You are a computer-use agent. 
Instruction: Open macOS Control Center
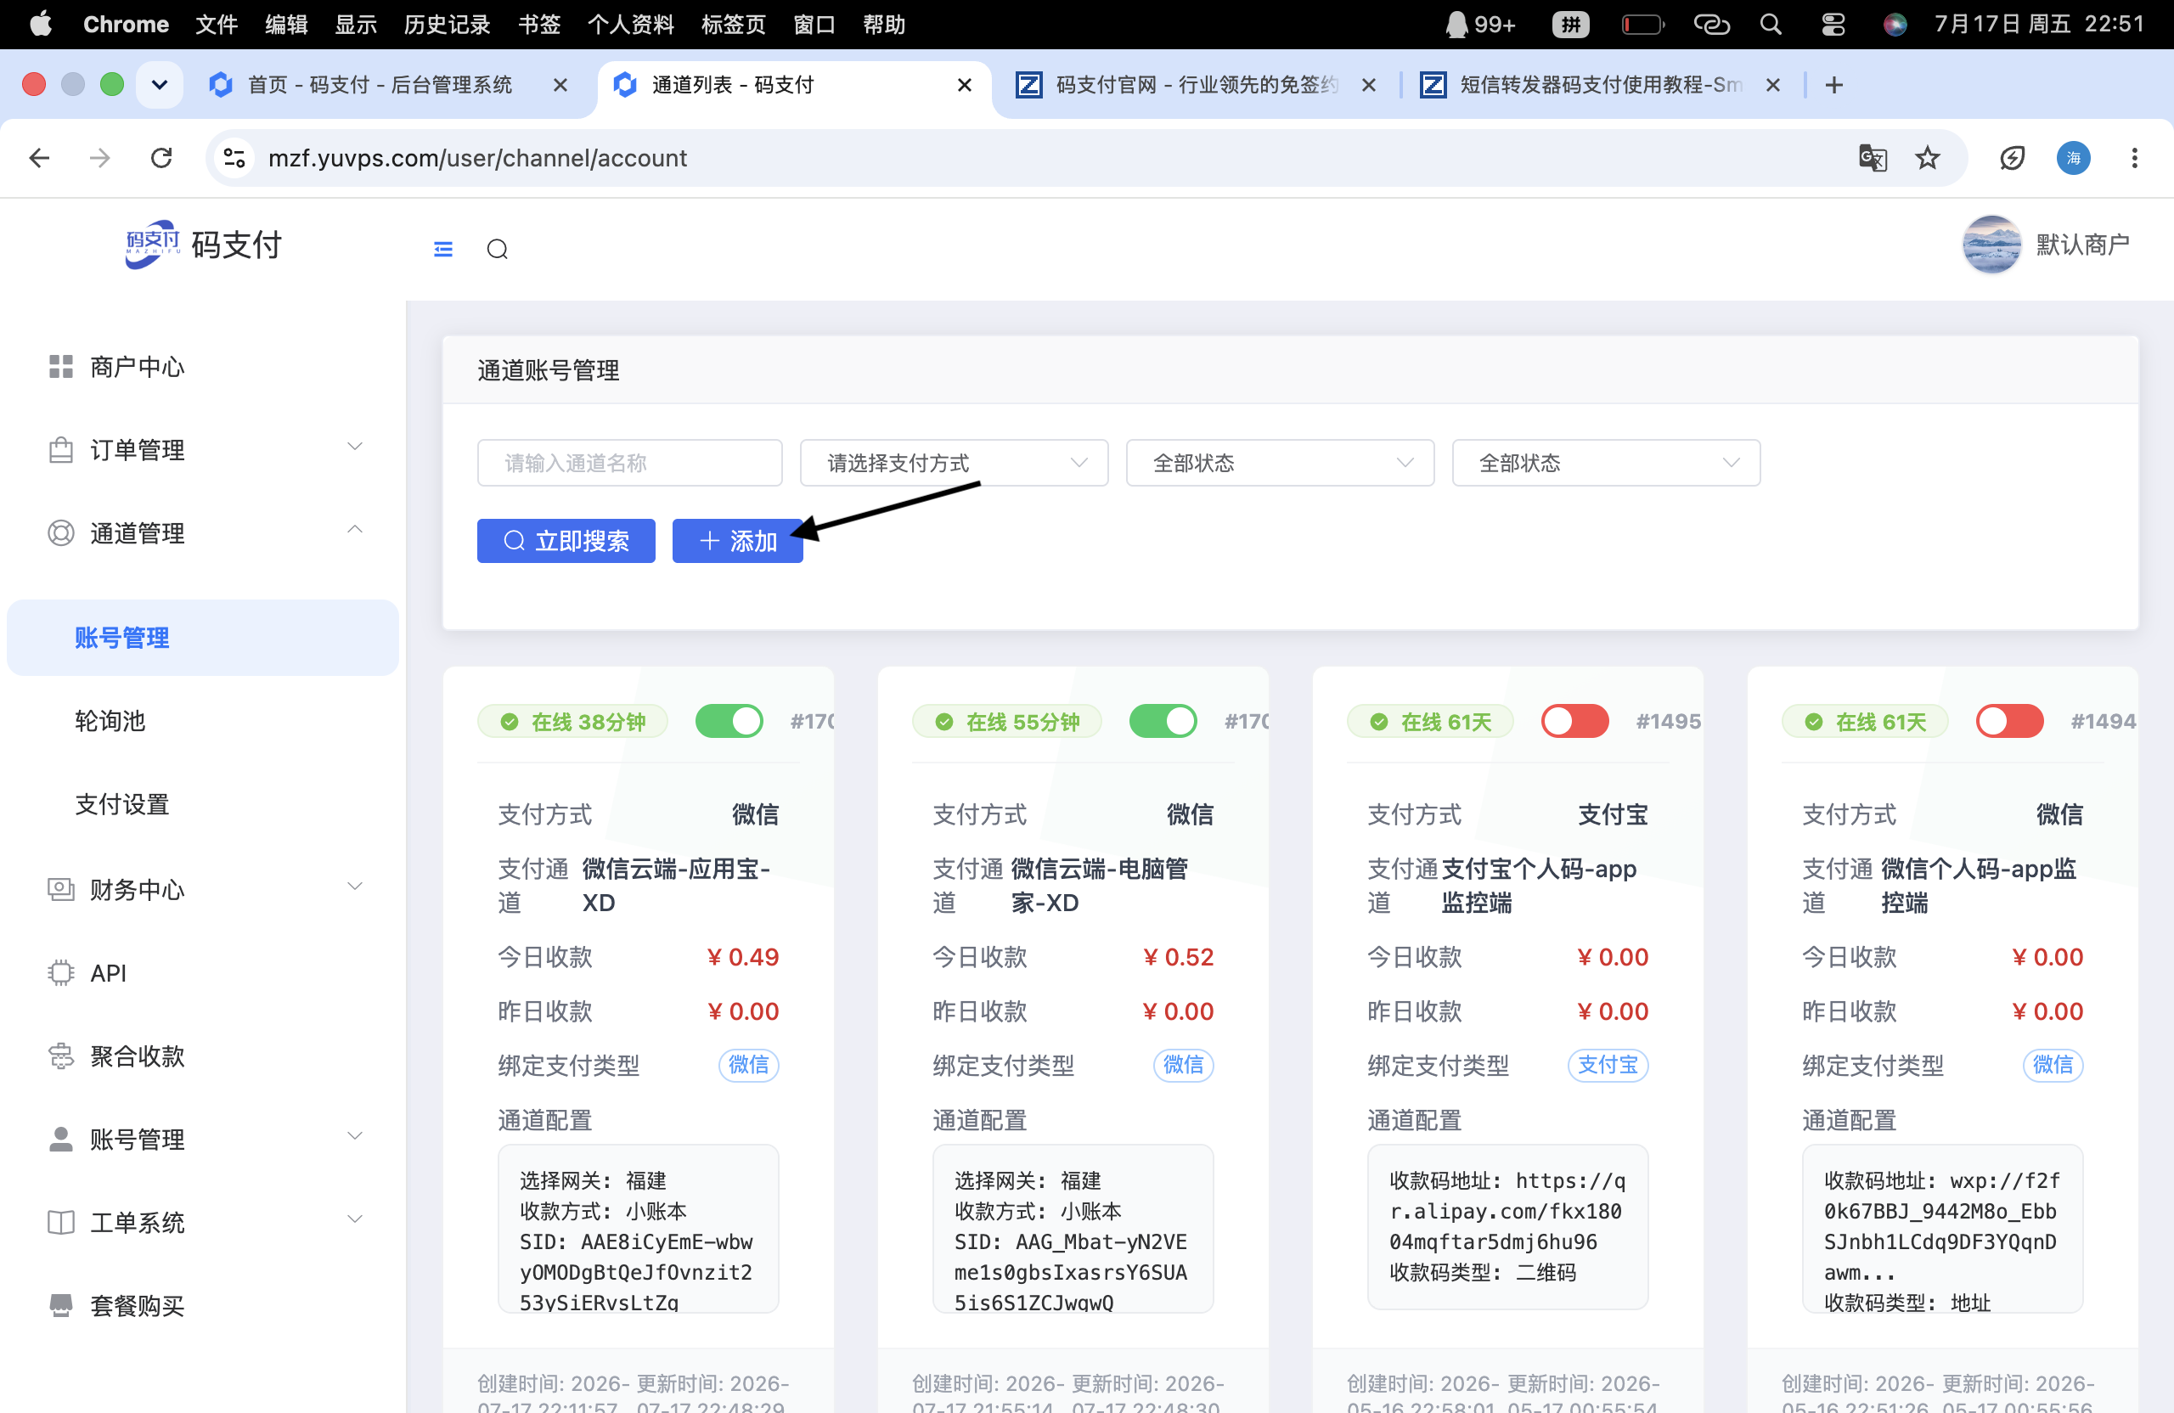[1833, 24]
